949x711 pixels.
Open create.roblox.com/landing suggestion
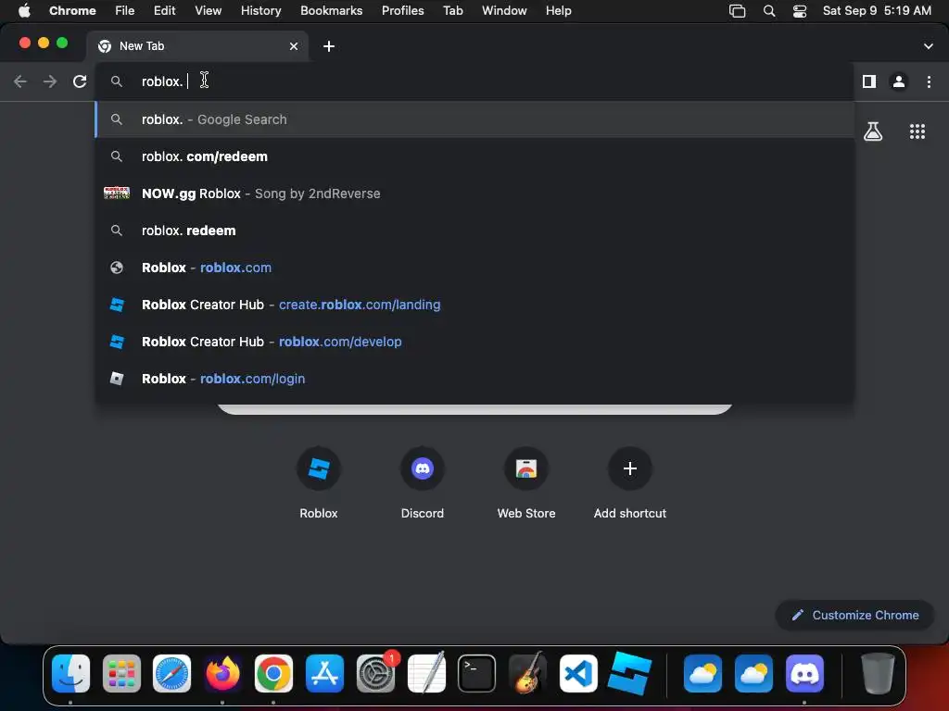point(475,305)
